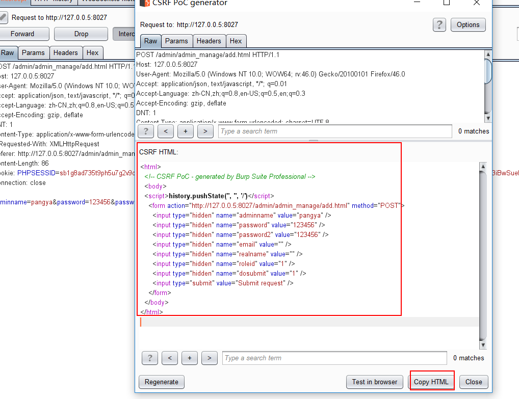The image size is (519, 399).
Task: Click the plus button in the request search bar
Action: 186,131
